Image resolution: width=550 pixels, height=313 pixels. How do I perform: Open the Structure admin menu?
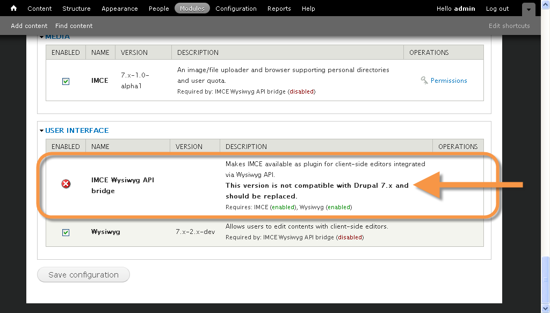(76, 9)
